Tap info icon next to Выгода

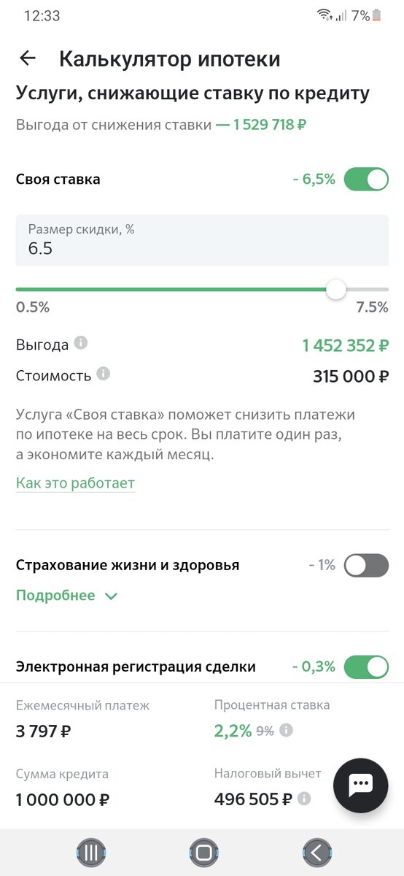(81, 342)
